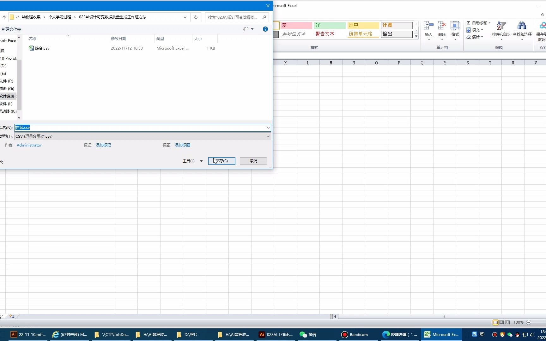
Task: Expand the file name history dropdown arrow
Action: pos(268,128)
